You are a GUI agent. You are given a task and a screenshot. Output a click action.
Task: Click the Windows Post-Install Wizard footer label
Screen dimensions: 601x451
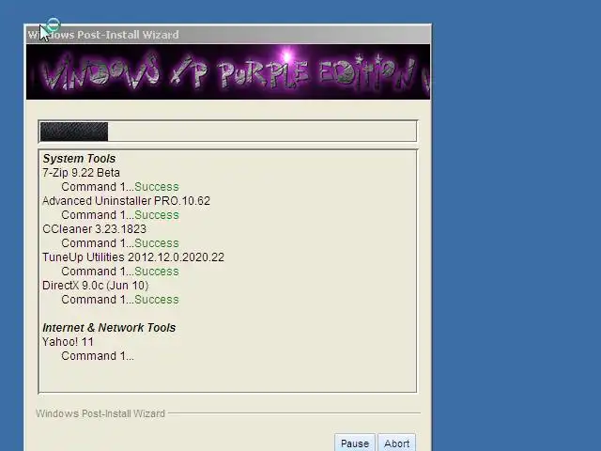100,413
